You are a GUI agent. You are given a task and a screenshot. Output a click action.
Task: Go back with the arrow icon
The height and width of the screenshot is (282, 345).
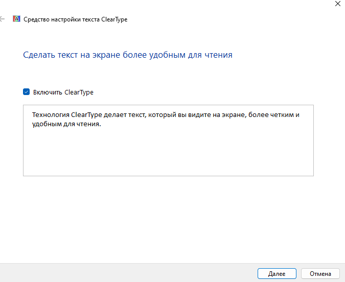[x=2, y=19]
